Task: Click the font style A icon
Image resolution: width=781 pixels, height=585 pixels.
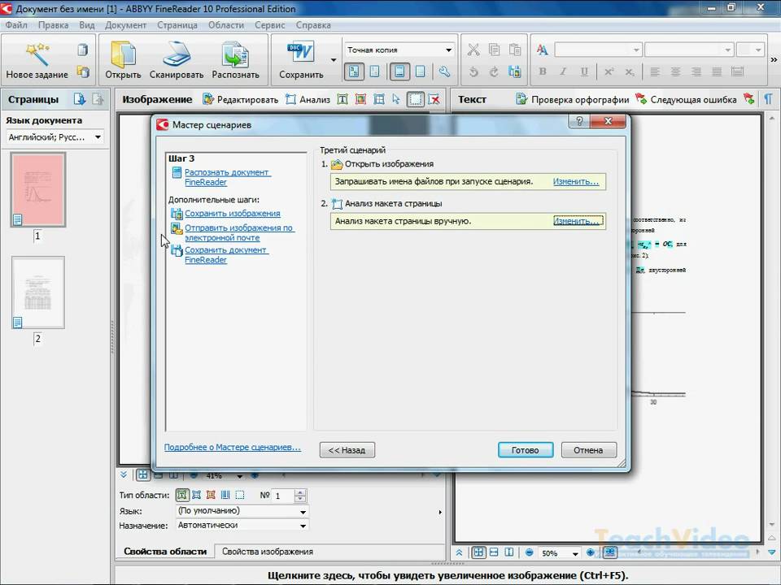Action: 543,50
